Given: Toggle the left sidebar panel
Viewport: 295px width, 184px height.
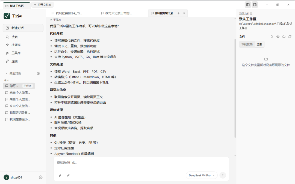Looking at the screenshot, I should [248, 5].
